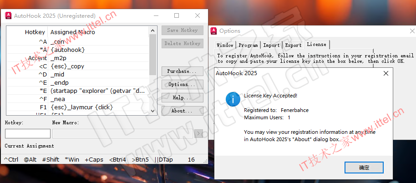Viewport: 416px width, 183px height.
Task: Switch to the Import tab
Action: point(271,45)
